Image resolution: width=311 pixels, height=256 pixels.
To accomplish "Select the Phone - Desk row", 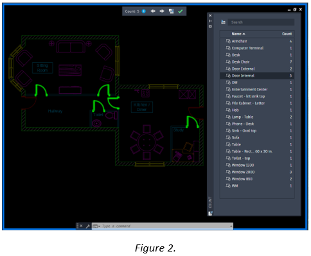I will pos(257,124).
